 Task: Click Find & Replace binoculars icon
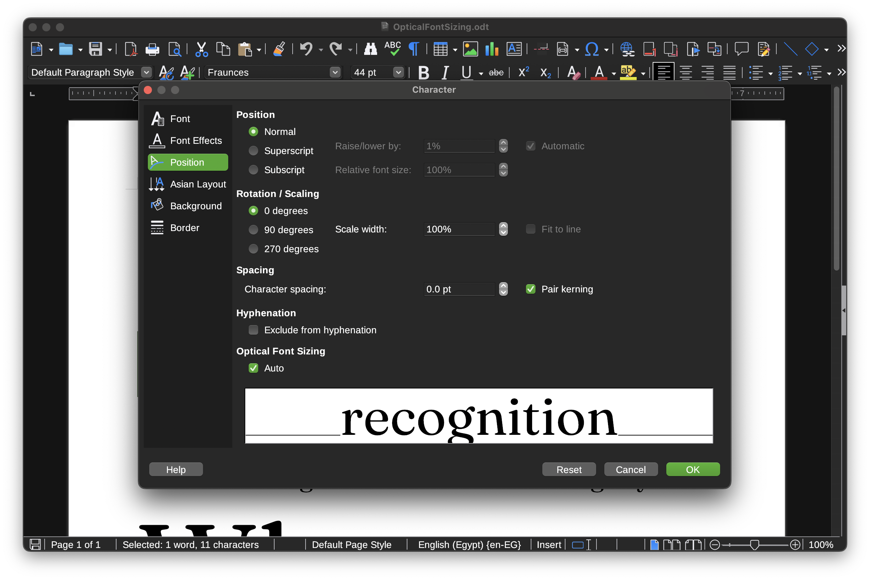[370, 49]
